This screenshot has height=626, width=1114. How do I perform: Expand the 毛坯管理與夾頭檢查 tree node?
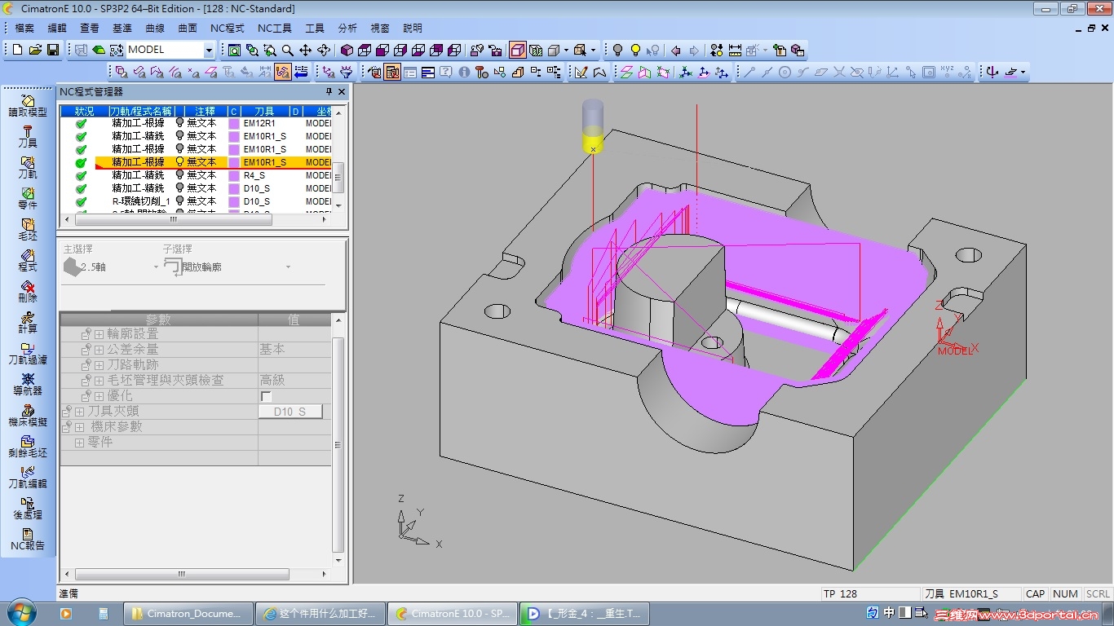pos(99,381)
